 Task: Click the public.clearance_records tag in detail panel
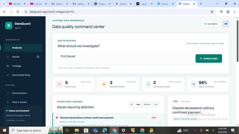click(185, 119)
